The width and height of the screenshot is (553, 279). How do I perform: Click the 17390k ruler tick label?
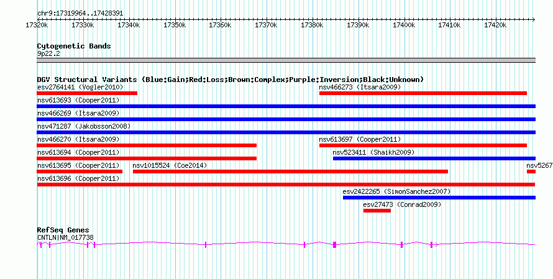pyautogui.click(x=359, y=25)
